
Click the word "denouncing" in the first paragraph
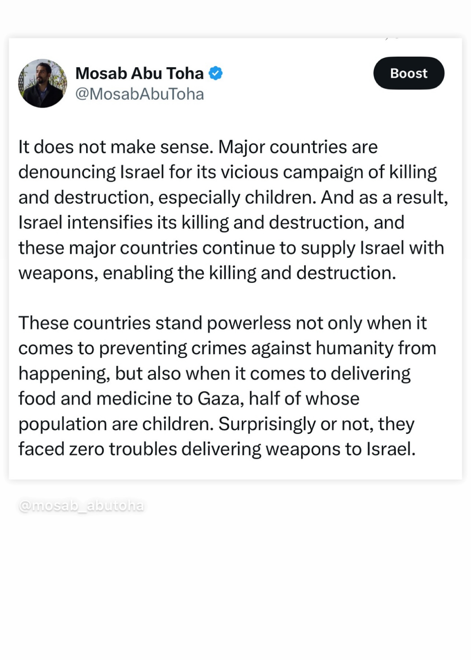coord(67,172)
